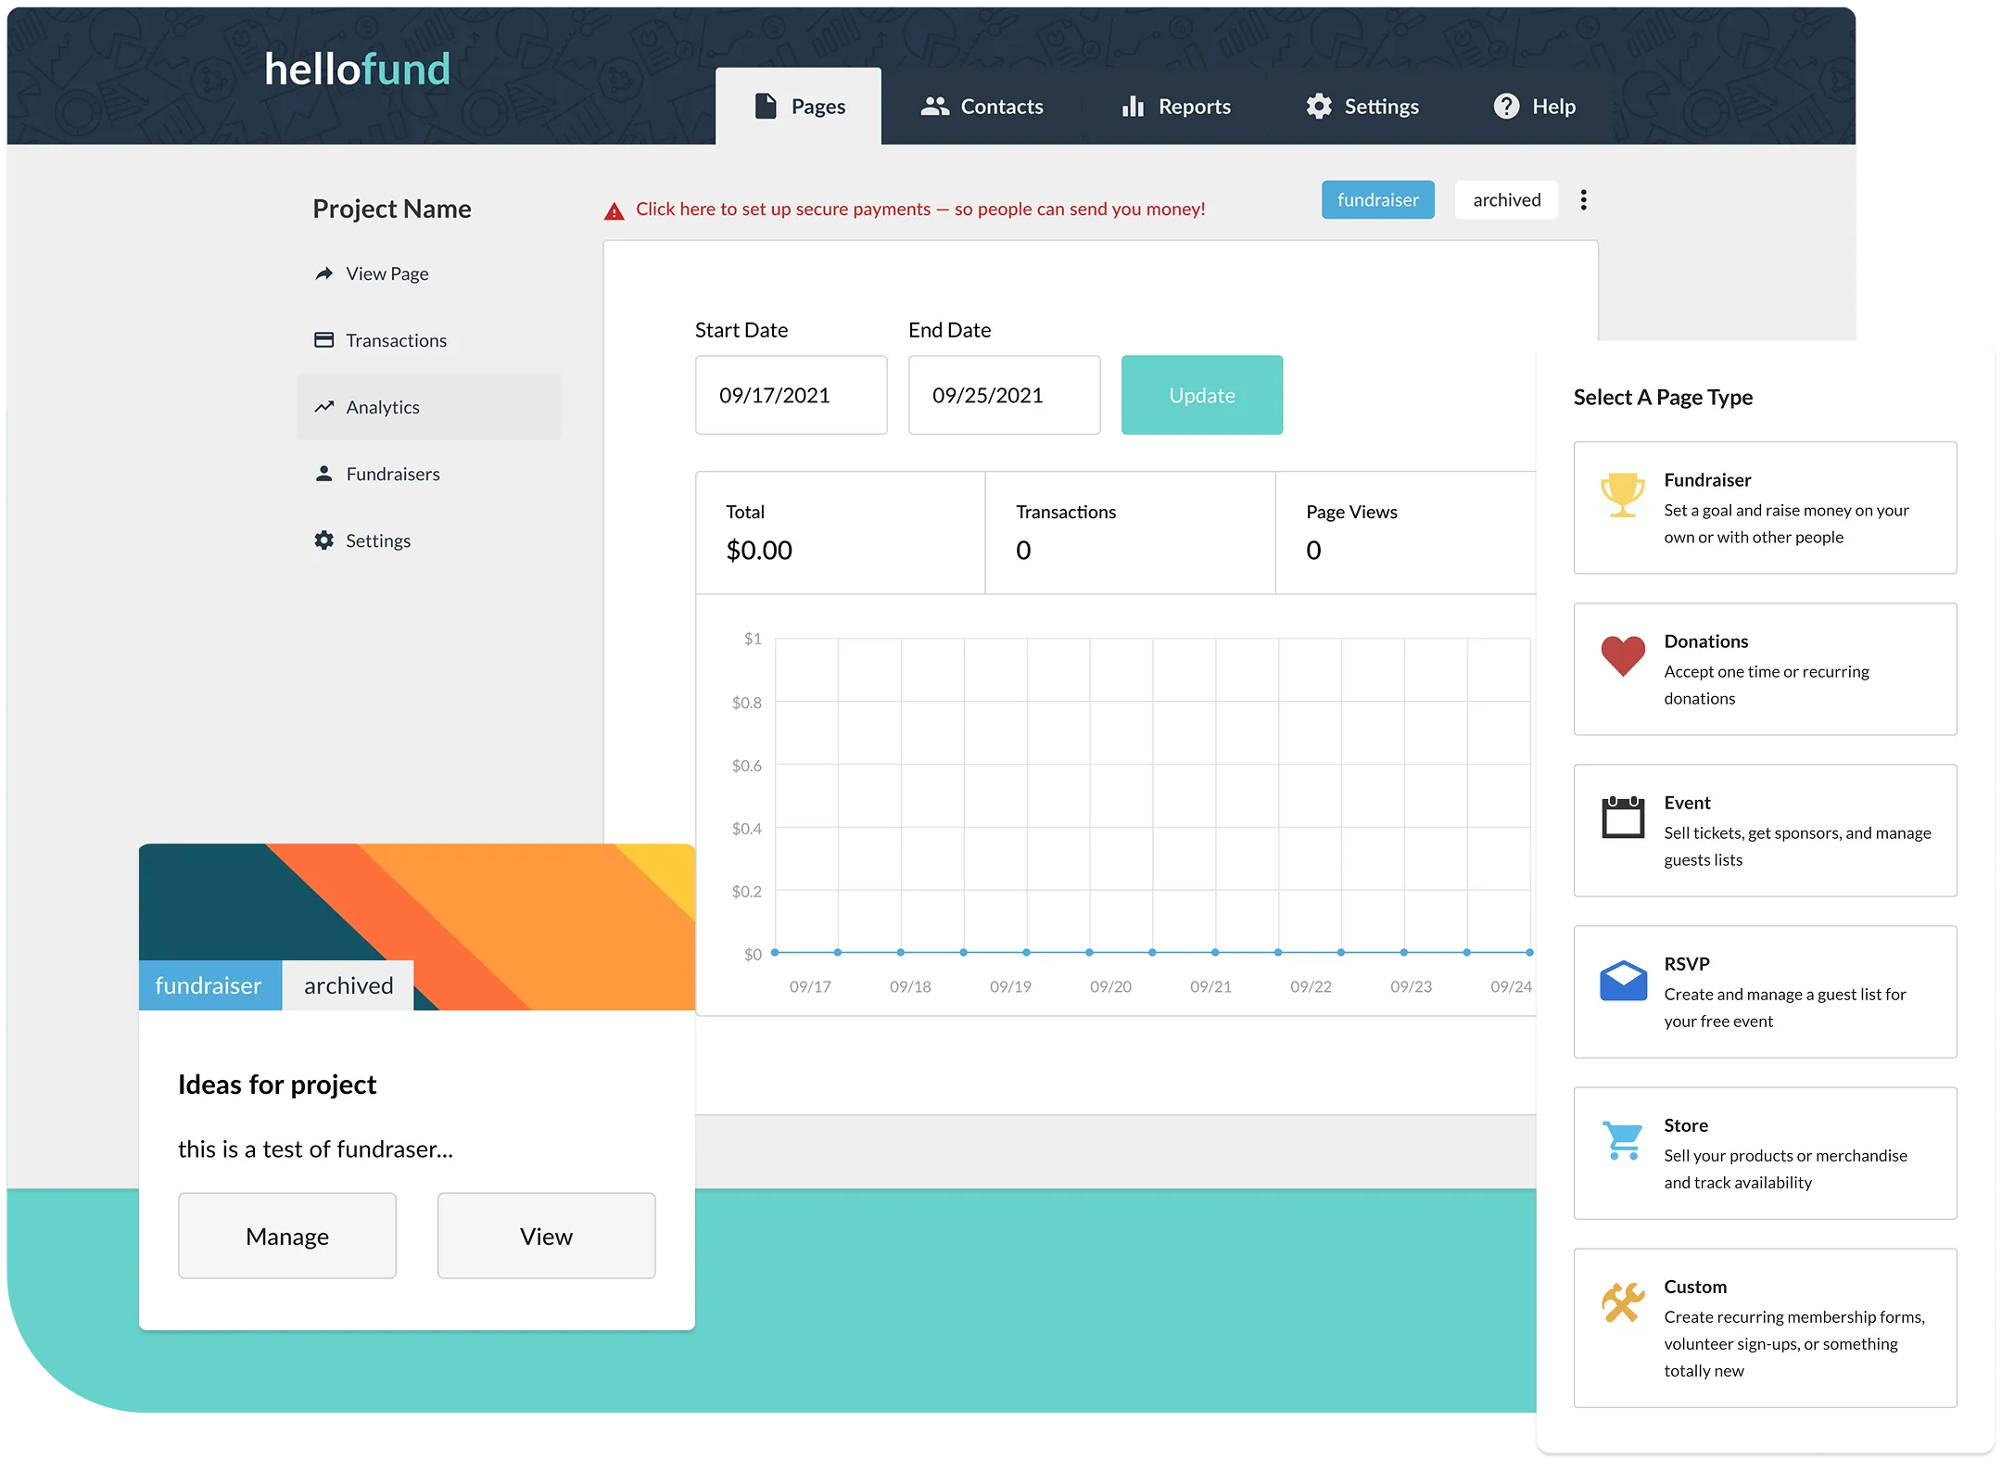Switch to the Pages tab
2002x1460 pixels.
[x=798, y=106]
